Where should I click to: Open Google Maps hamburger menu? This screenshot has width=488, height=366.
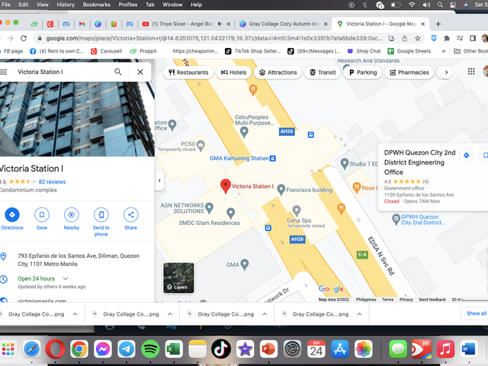click(3, 72)
